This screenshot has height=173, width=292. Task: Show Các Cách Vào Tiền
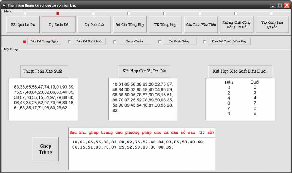pos(201,24)
